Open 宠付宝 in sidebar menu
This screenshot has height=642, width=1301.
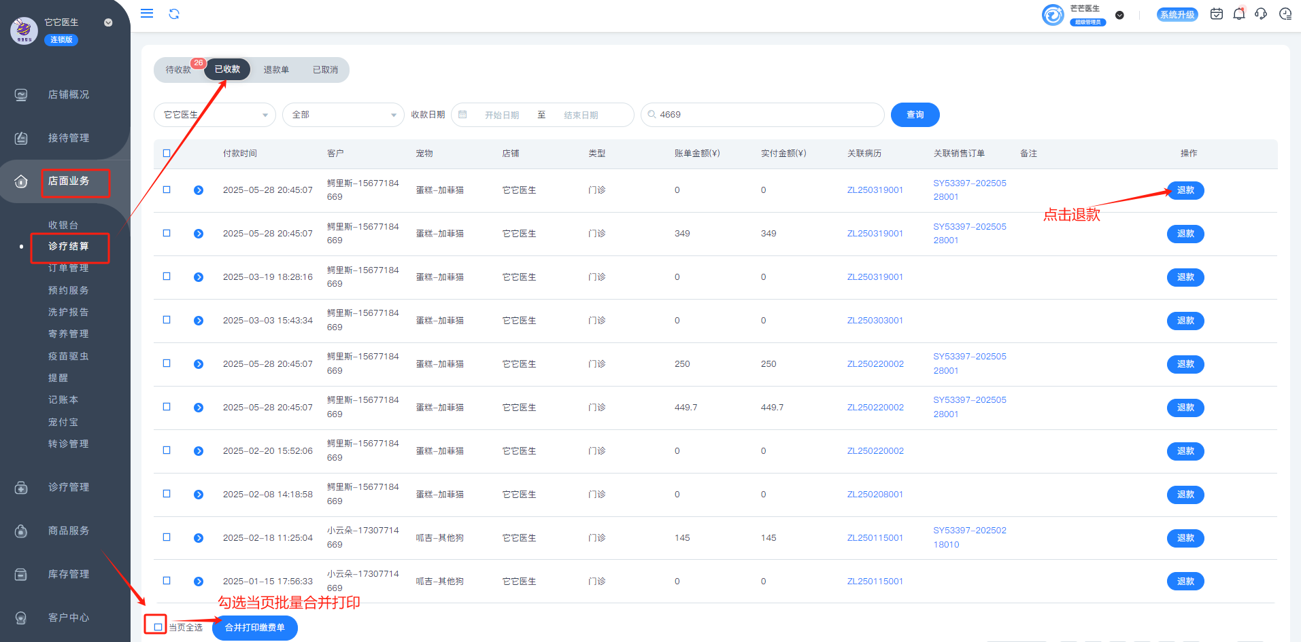point(63,422)
